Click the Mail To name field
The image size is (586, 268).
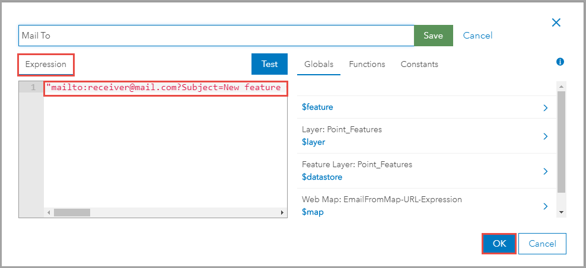click(216, 36)
